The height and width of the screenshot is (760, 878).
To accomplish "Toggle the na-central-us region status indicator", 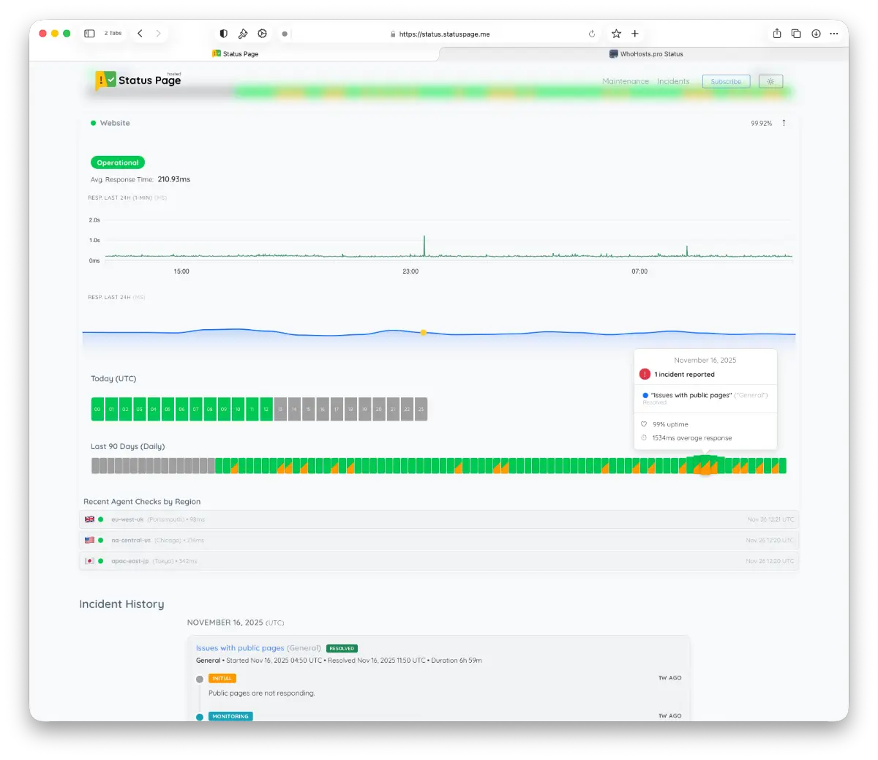I will (x=102, y=540).
